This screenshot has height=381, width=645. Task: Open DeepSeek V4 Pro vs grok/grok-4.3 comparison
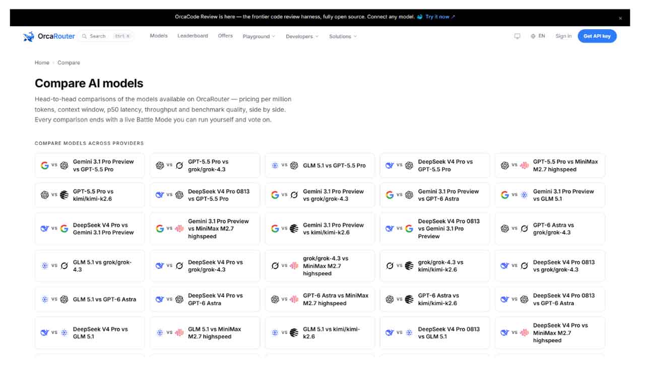[x=205, y=266]
